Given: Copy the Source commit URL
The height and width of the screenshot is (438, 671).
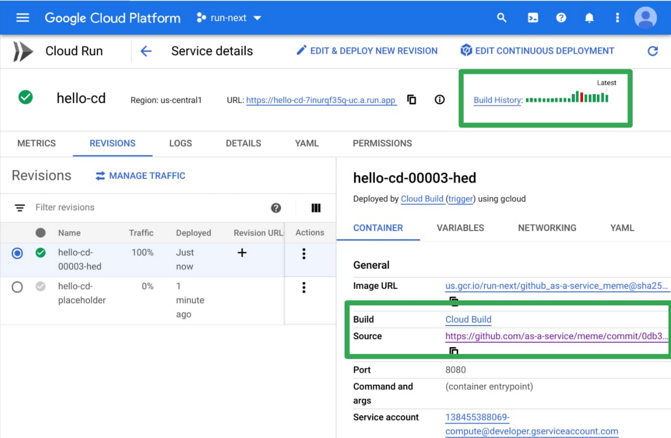Looking at the screenshot, I should [453, 351].
